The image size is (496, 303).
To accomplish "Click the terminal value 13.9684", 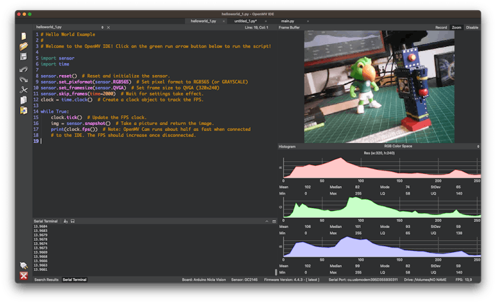I will 40,226.
